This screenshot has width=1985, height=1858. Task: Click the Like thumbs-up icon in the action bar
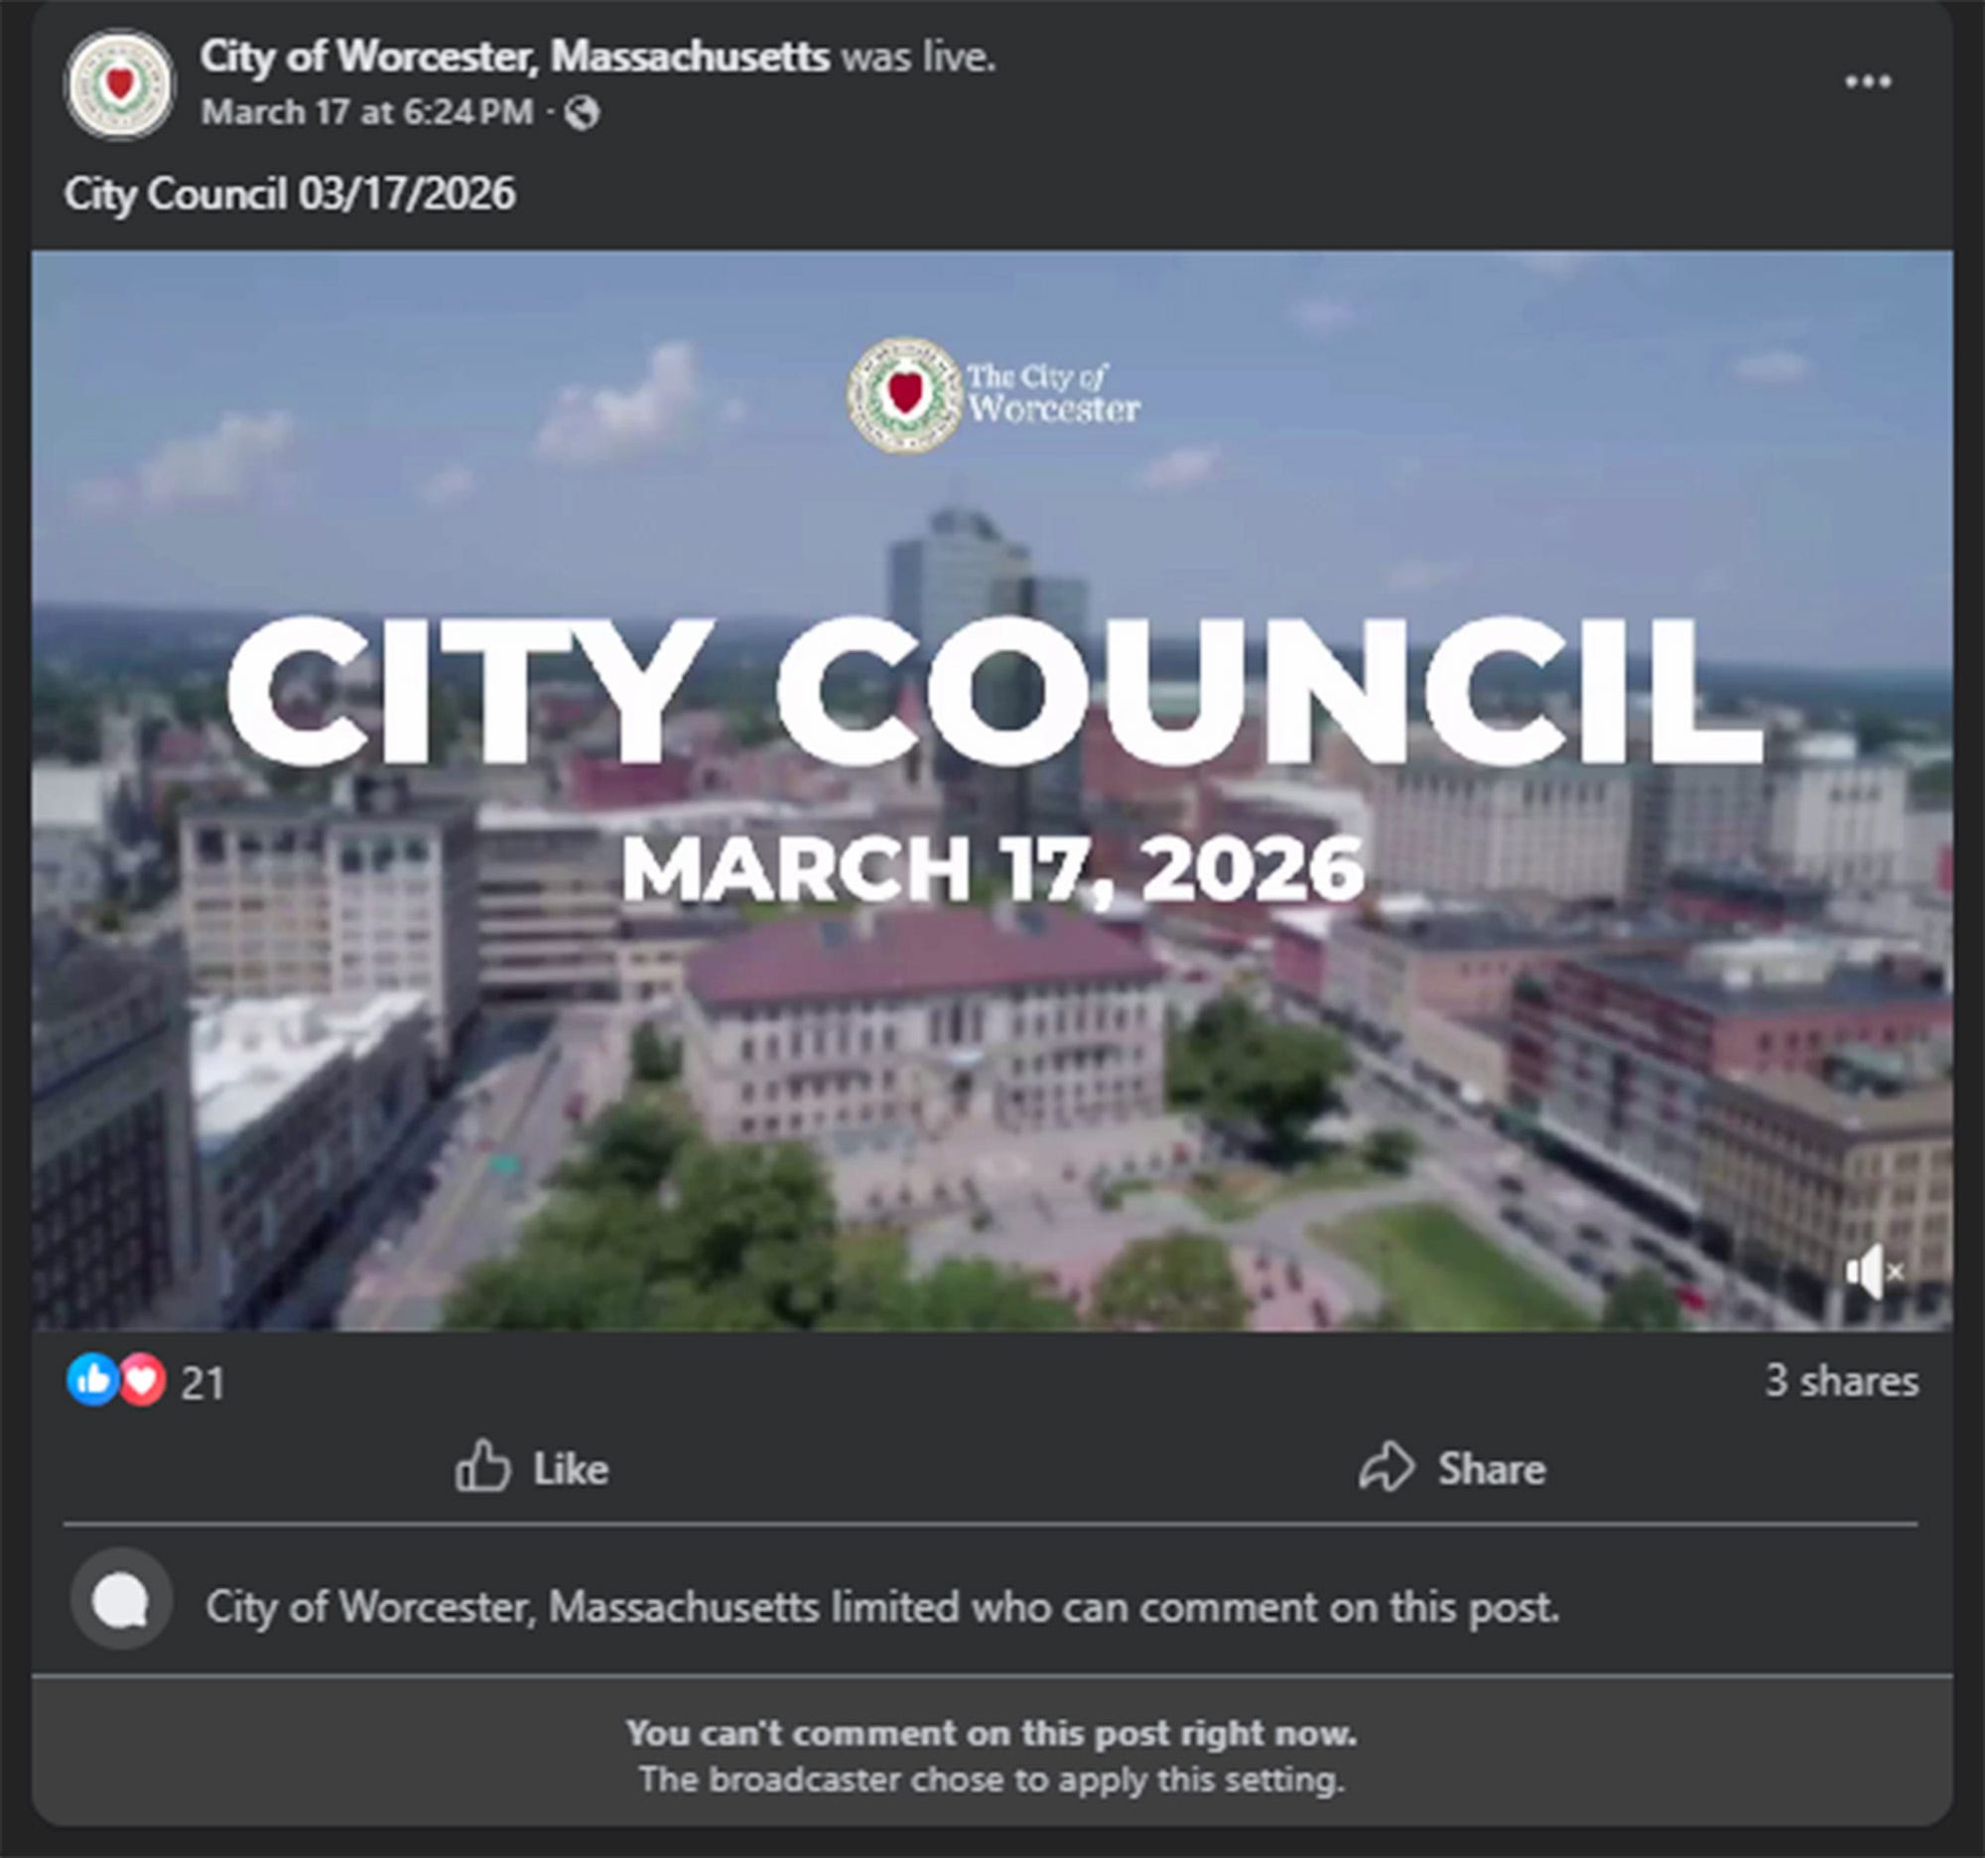tap(481, 1469)
